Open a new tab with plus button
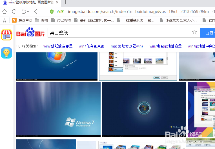215x149 pixels. pos(66,2)
